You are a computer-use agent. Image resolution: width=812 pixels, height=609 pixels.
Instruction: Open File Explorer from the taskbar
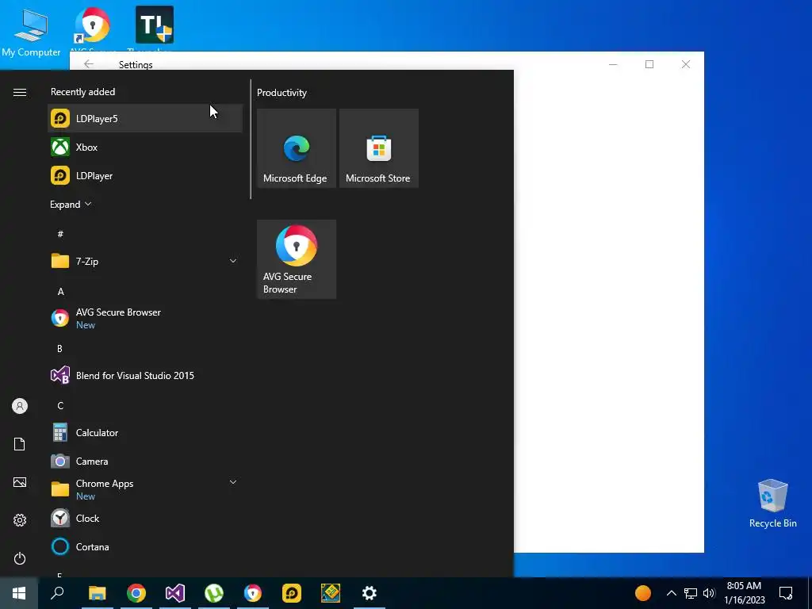97,593
